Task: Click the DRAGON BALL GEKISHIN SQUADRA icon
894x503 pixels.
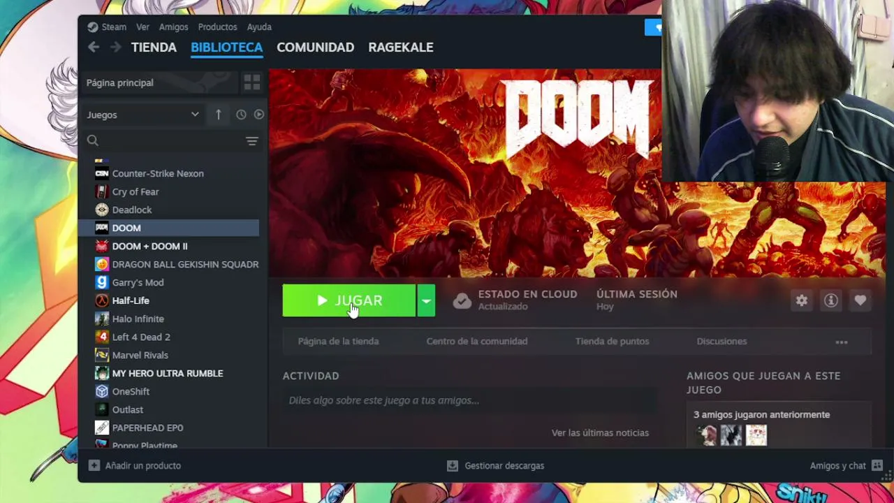Action: [102, 264]
